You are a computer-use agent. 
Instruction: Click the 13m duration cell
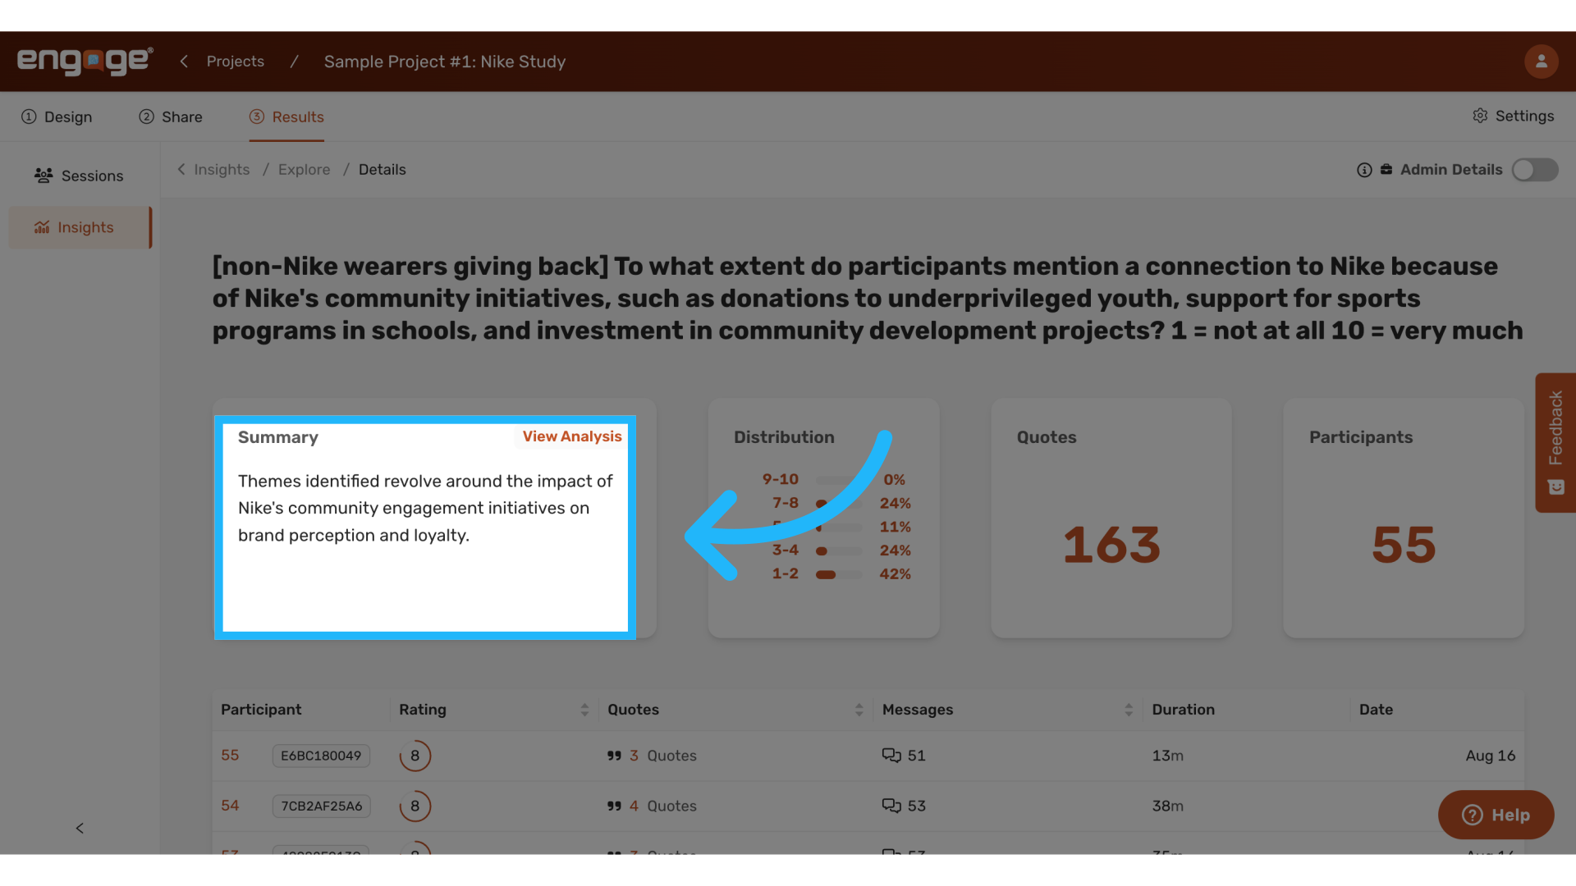[1167, 756]
